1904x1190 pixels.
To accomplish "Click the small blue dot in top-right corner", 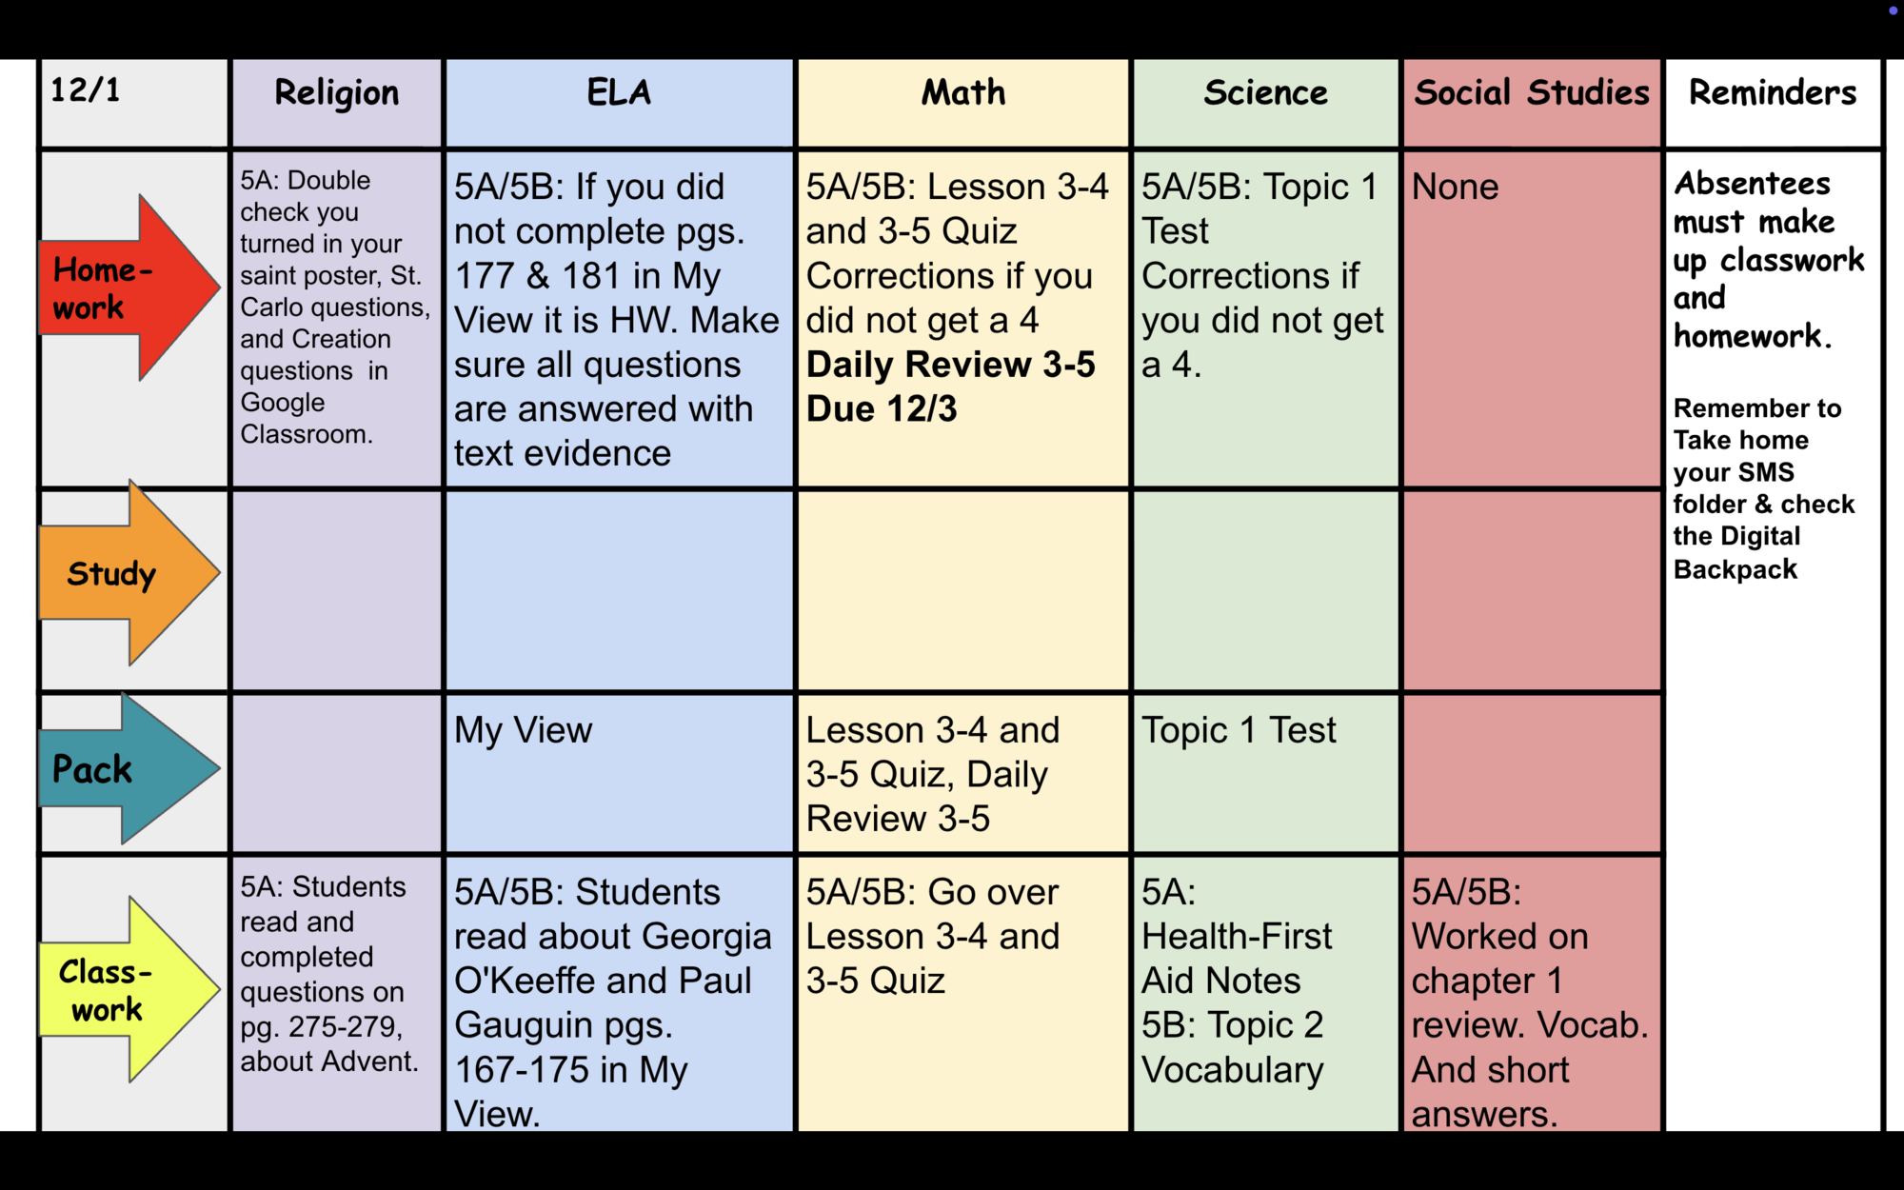I will click(1893, 10).
